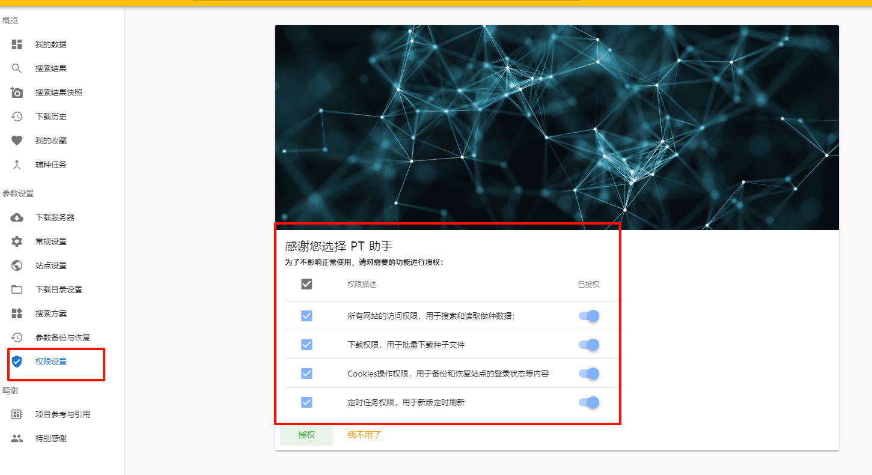Viewport: 872px width, 475px height.
Task: Switch off the 定时任务权限 authorized toggle
Action: 589,402
